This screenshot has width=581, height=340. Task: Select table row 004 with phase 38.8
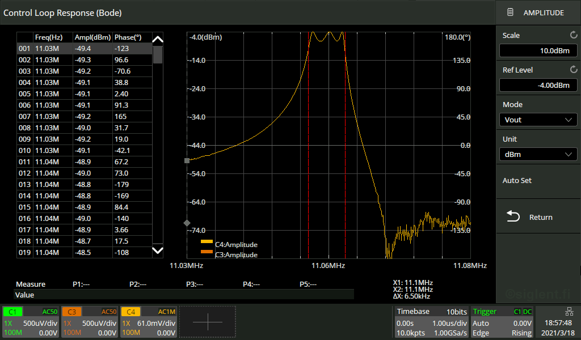pyautogui.click(x=85, y=83)
